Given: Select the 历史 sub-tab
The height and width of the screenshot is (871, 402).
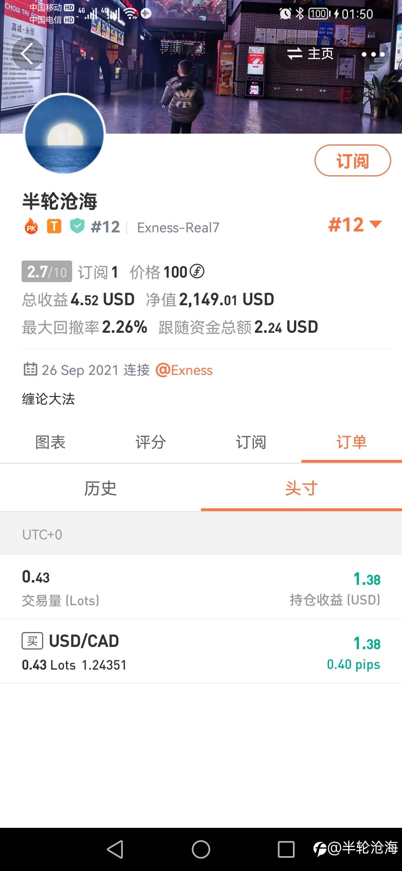Looking at the screenshot, I should [x=100, y=488].
